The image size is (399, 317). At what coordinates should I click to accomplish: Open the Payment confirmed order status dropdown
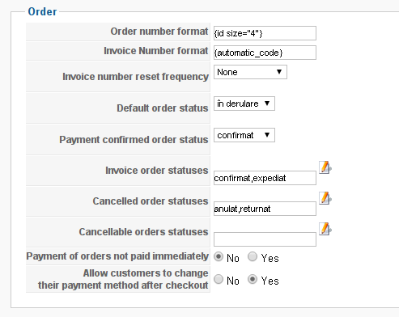pos(244,135)
